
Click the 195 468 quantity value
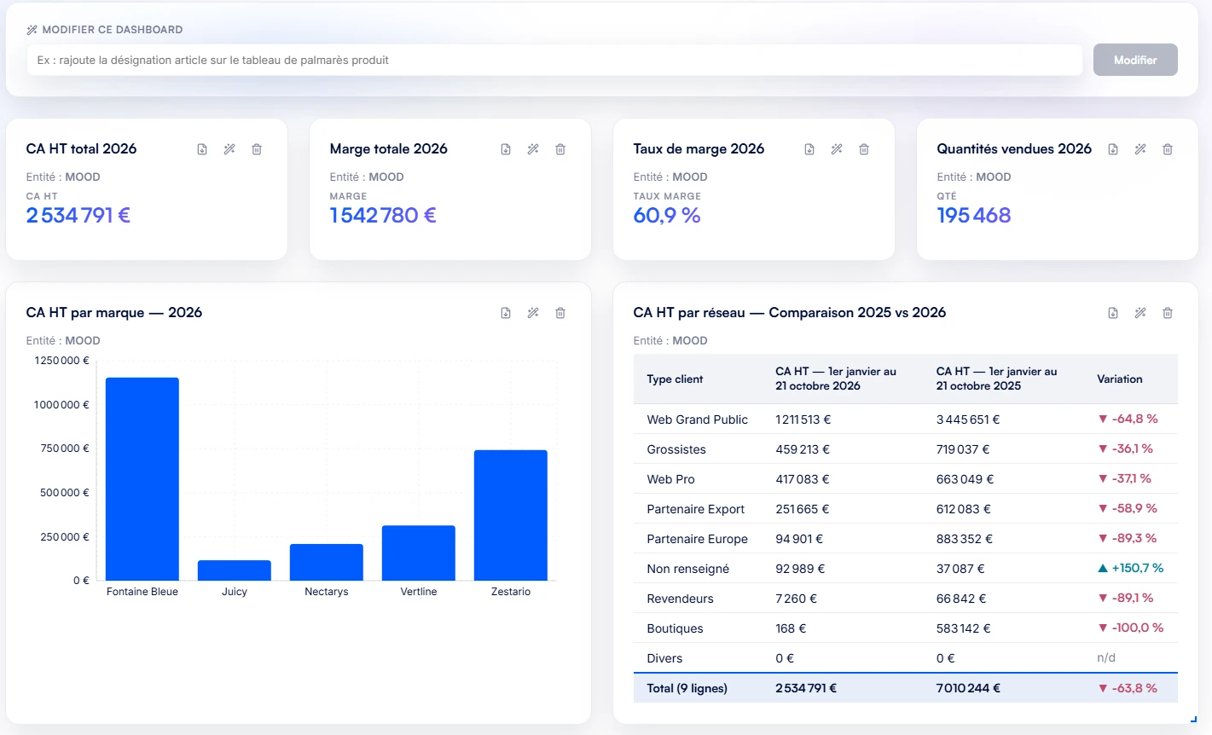[974, 215]
